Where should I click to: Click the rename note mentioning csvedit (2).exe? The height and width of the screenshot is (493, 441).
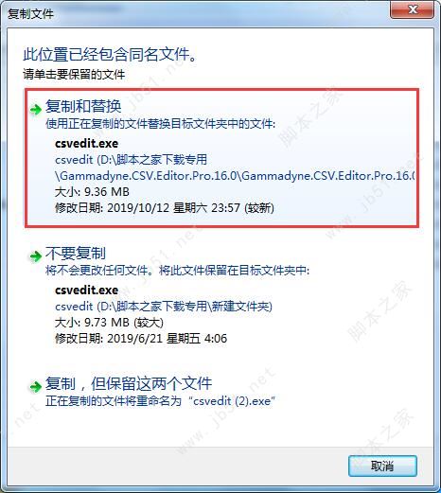tap(160, 401)
